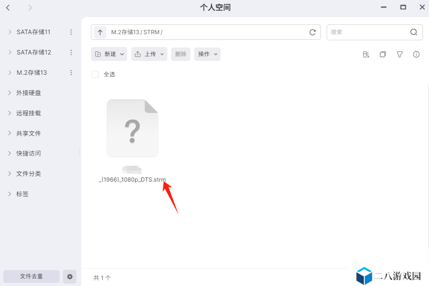This screenshot has height=286, width=429.
Task: Open the sort order icon
Action: click(366, 54)
